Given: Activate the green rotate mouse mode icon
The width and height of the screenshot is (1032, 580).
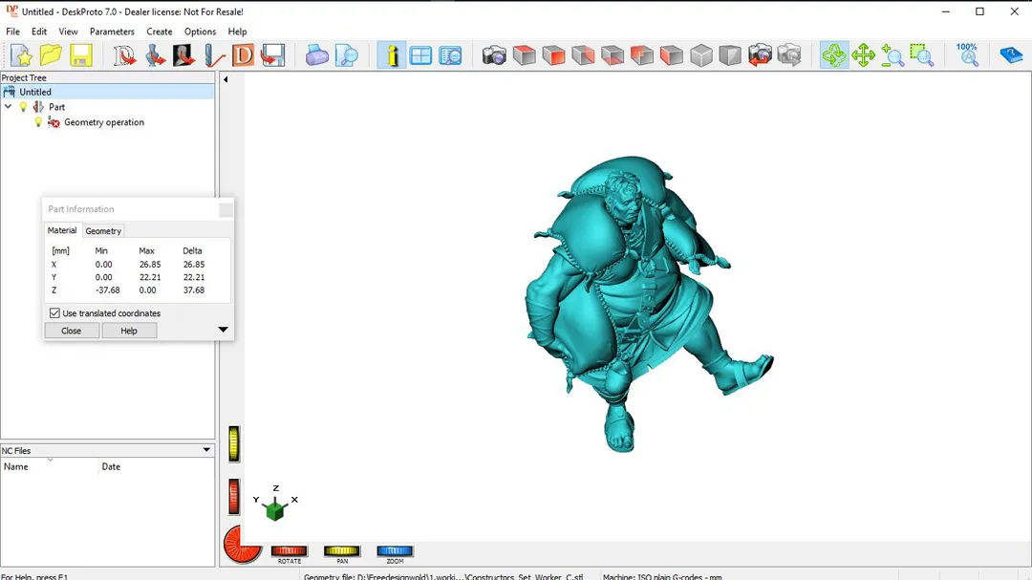Looking at the screenshot, I should point(834,56).
